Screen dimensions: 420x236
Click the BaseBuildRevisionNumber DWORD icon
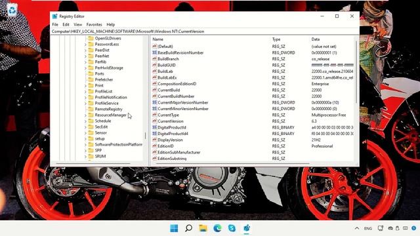coord(155,52)
